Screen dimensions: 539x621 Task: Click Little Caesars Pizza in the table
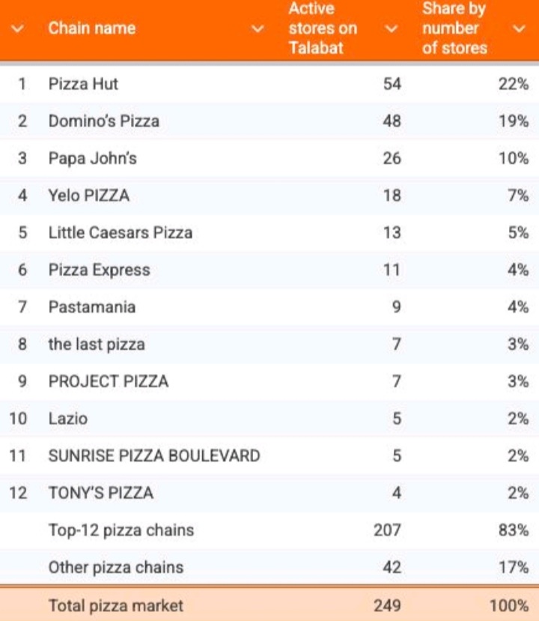[121, 233]
